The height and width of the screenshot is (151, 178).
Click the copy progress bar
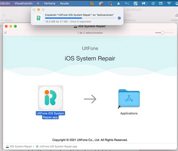point(80,18)
